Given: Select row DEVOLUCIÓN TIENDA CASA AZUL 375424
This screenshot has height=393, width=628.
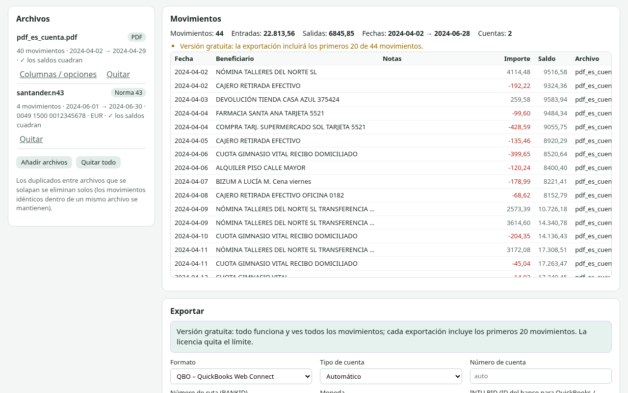Looking at the screenshot, I should [391, 99].
